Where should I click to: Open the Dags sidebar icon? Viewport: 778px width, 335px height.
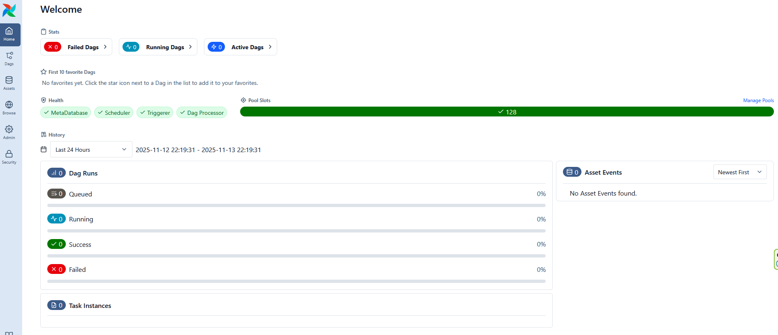(x=9, y=59)
